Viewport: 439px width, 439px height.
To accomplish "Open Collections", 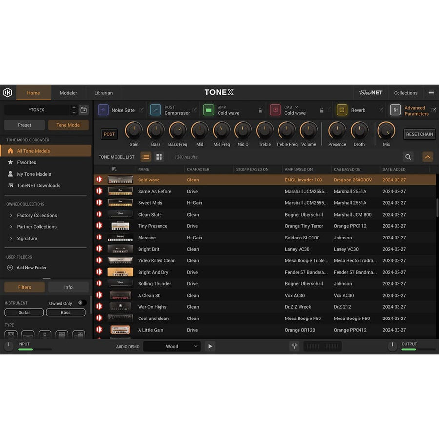I will click(x=405, y=93).
